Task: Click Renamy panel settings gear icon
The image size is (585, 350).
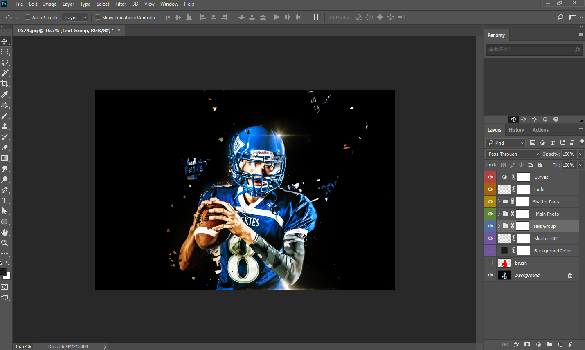Action: [545, 119]
